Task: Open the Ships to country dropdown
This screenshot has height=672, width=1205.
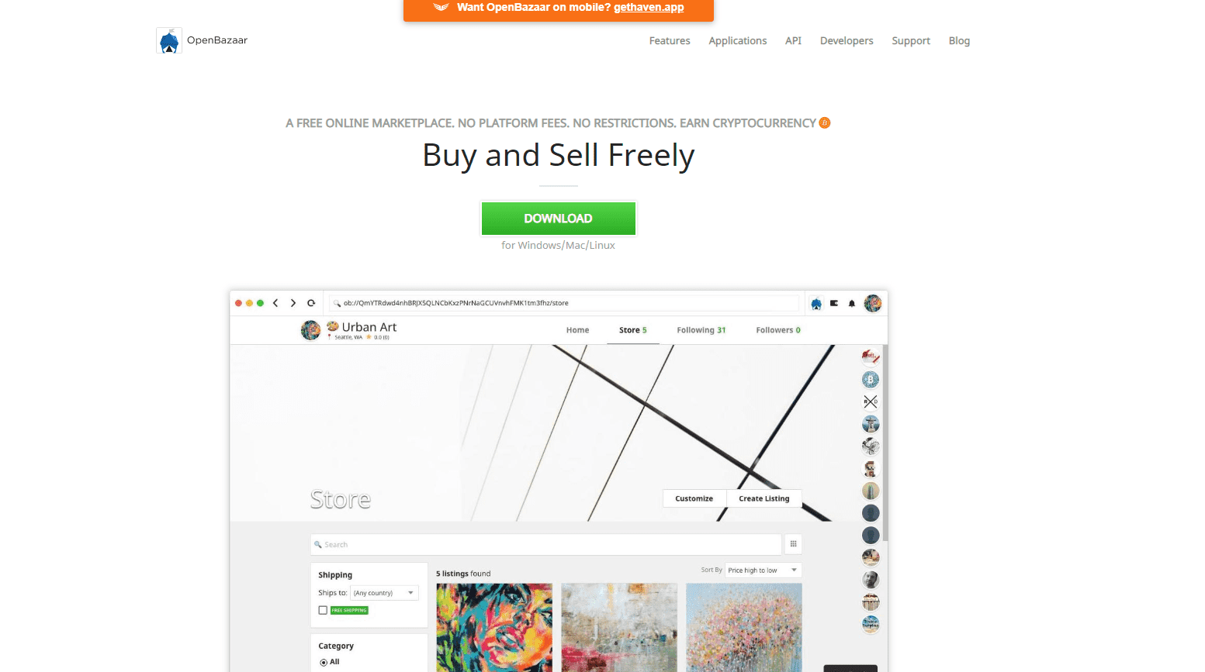Action: [385, 593]
